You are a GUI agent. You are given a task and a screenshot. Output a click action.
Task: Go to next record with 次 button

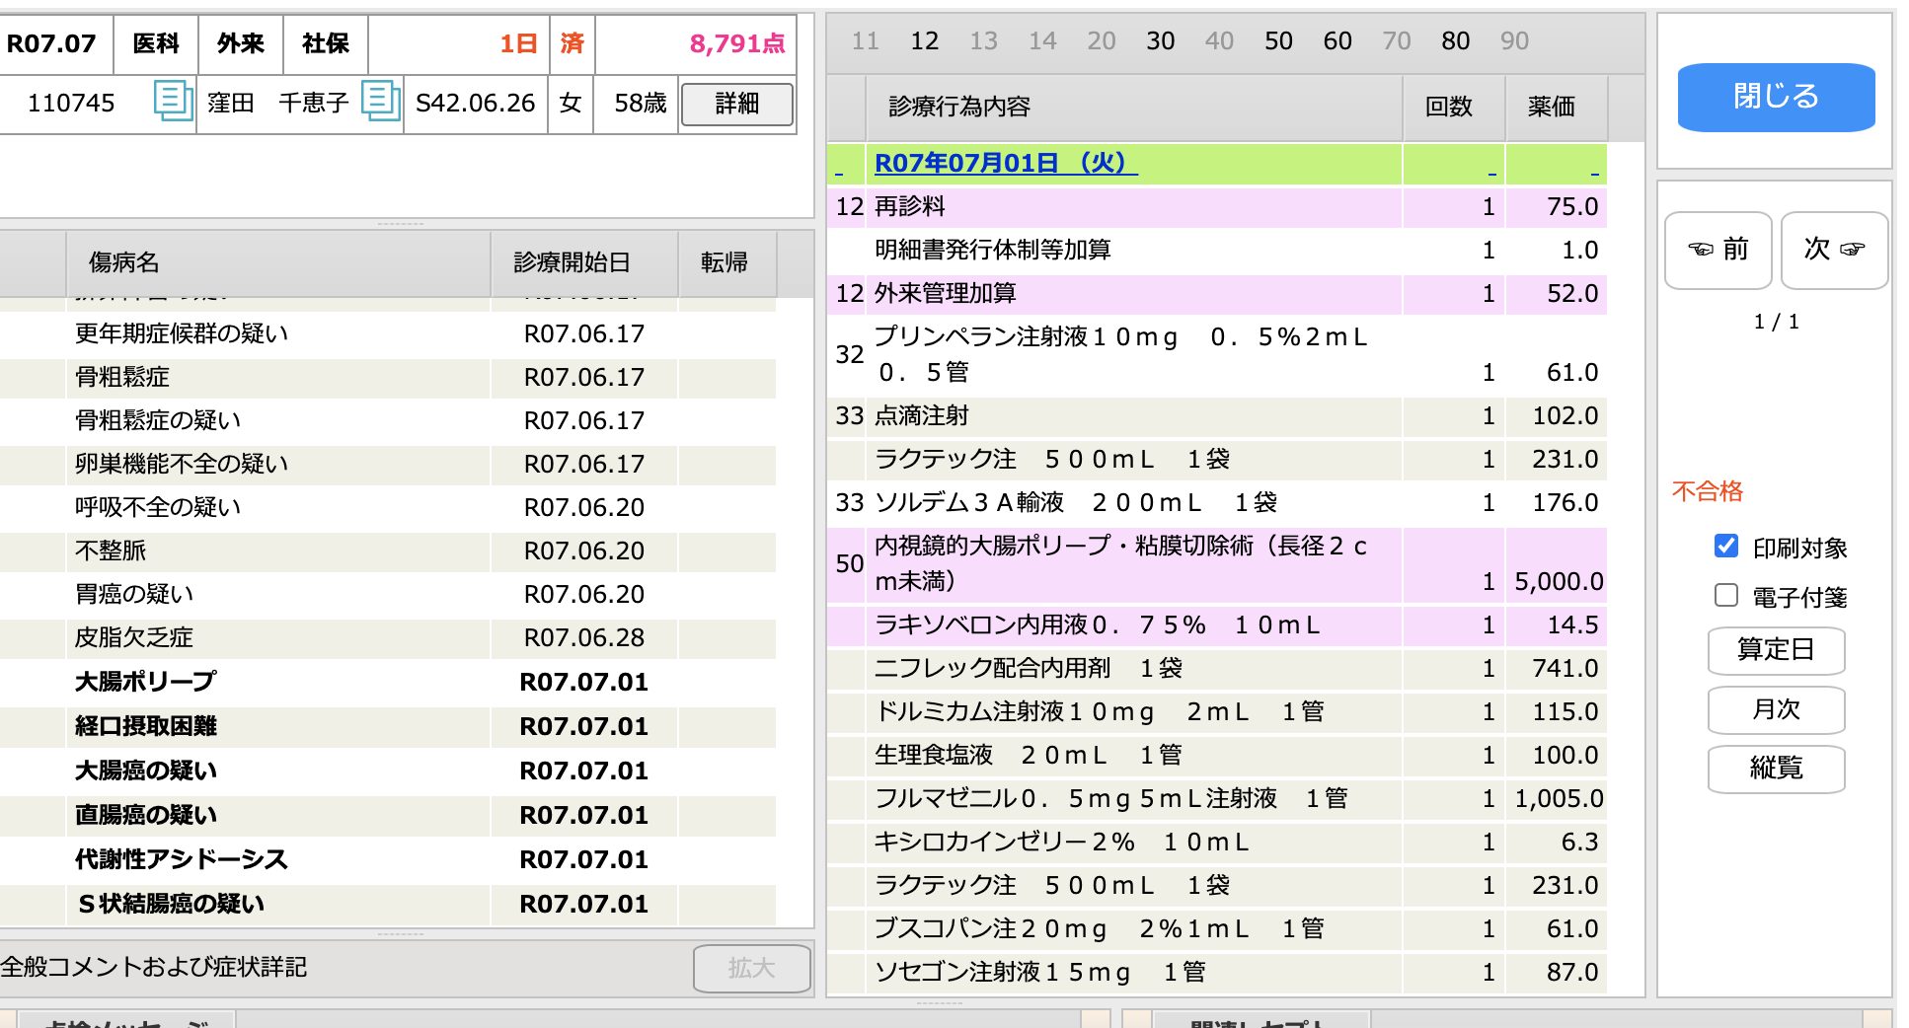(1834, 250)
